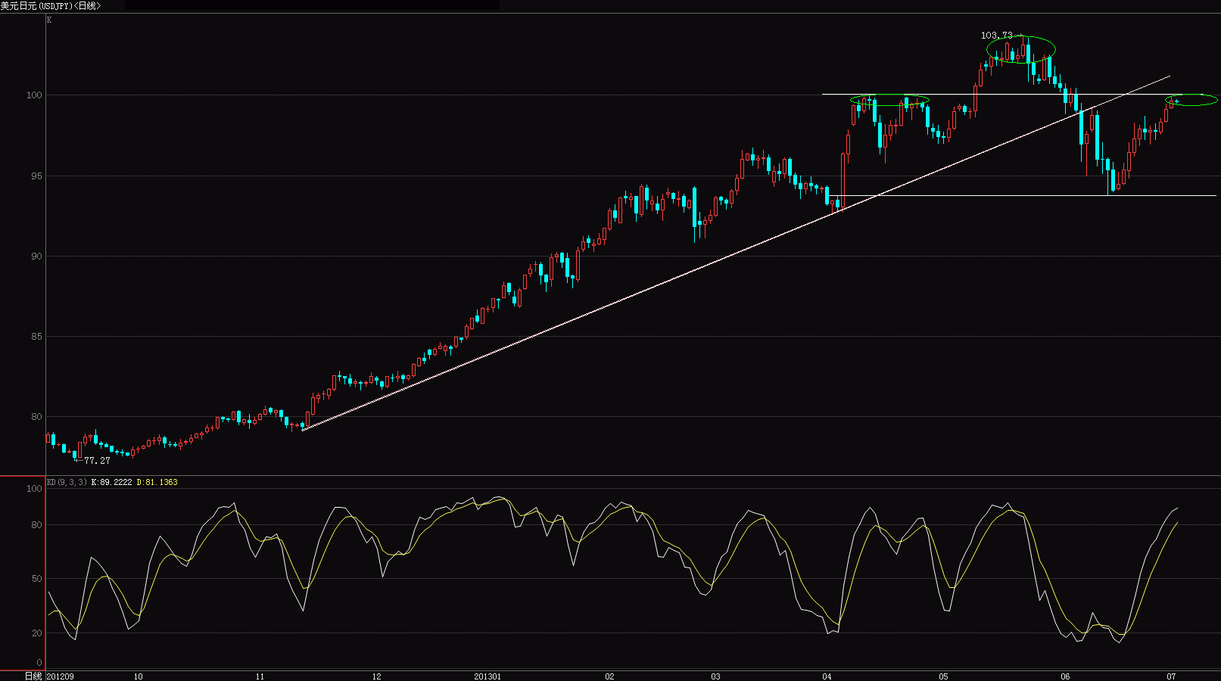Click the 201301 date axis label
The height and width of the screenshot is (681, 1221).
(x=487, y=676)
